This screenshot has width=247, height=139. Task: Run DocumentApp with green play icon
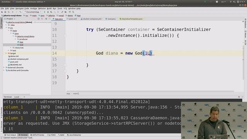tap(45, 12)
